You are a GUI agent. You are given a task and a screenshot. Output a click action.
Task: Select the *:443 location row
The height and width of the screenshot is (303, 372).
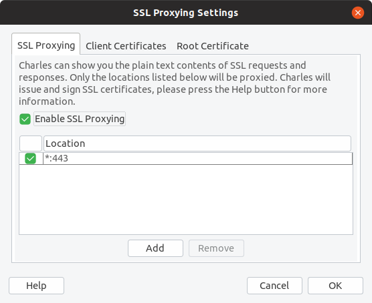point(186,158)
